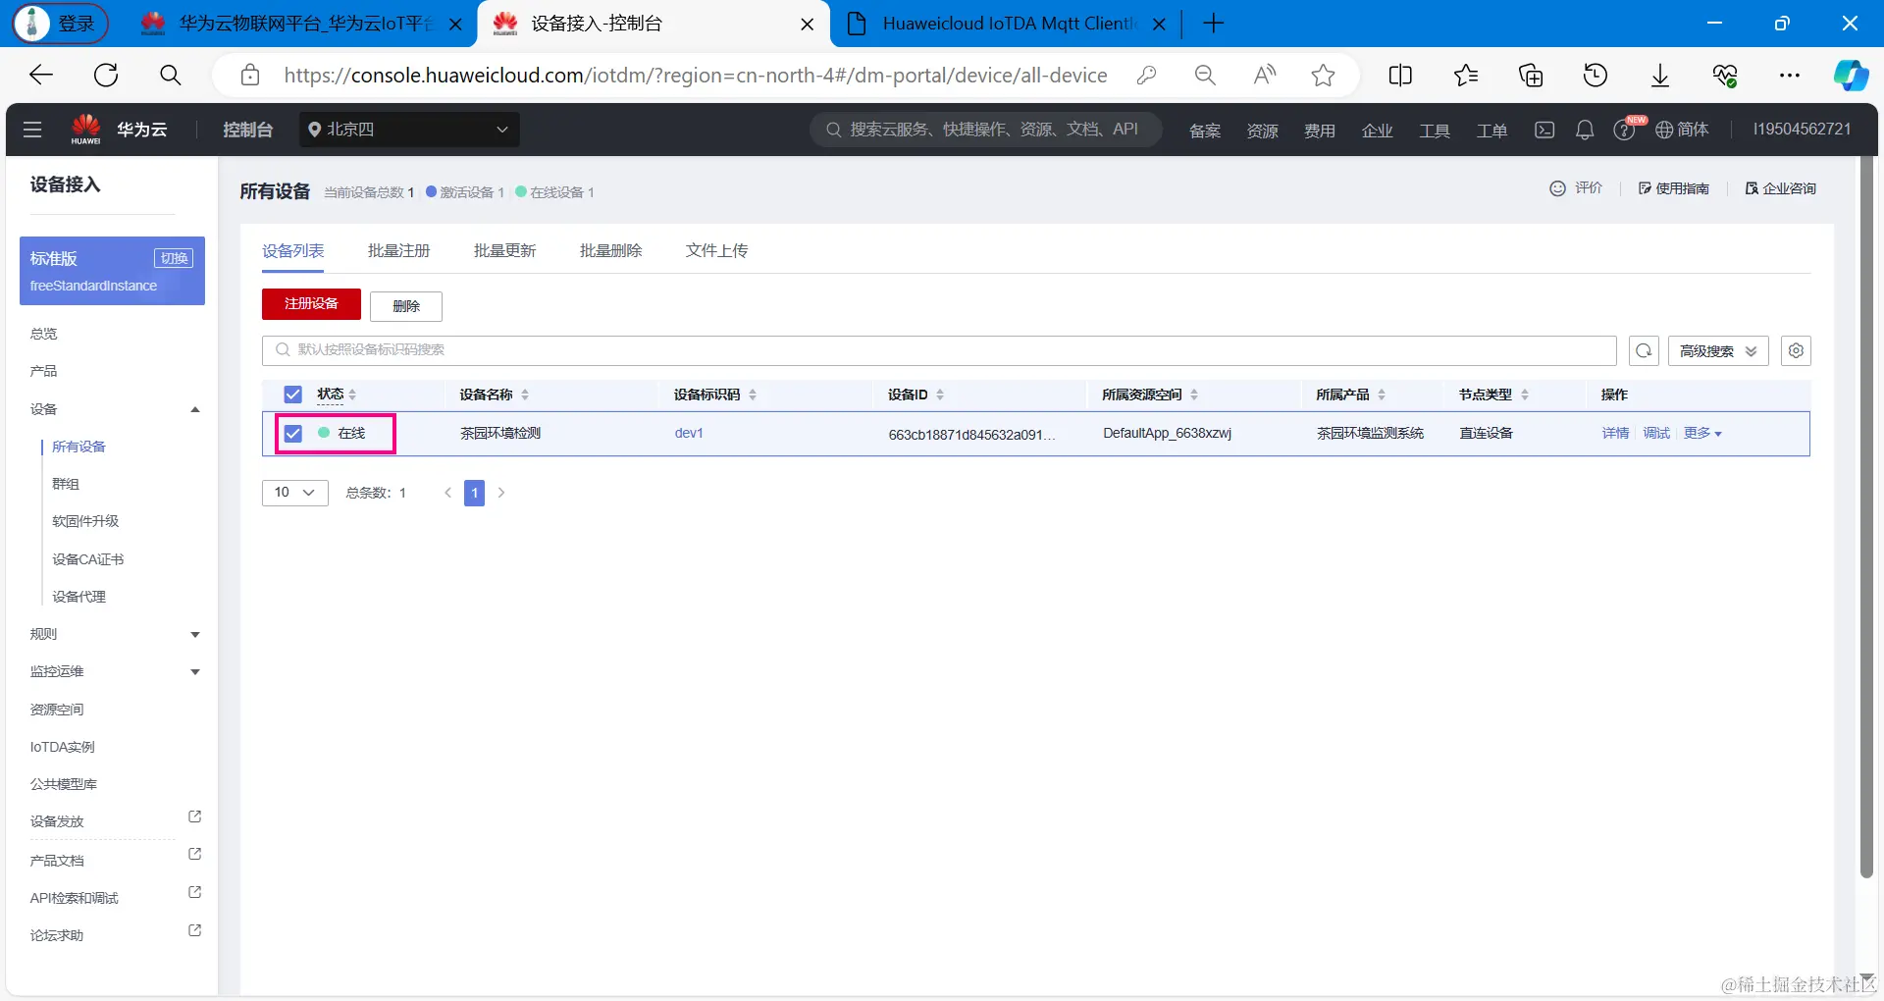Switch to the 批量删除 tab

(x=611, y=250)
